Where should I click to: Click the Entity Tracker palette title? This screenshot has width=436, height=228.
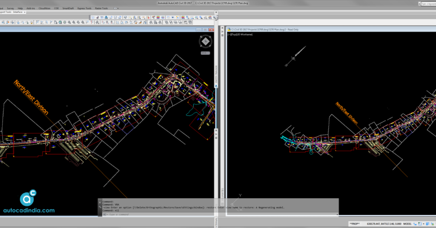[216, 74]
